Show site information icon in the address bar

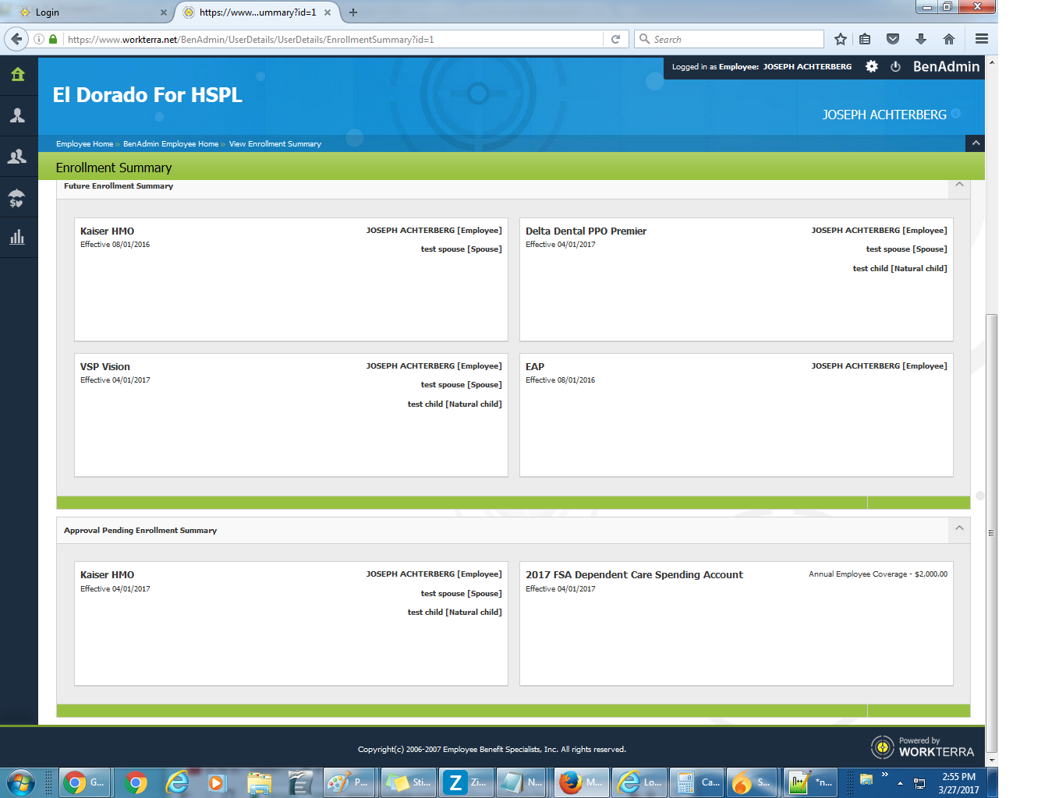click(39, 39)
